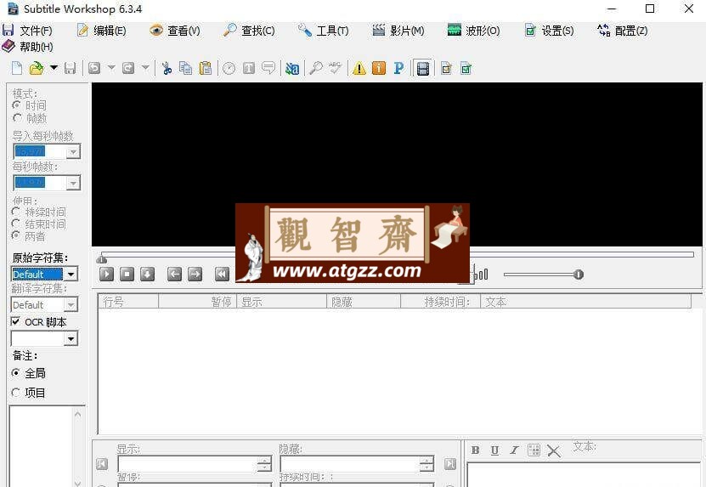Open the 翻译字符集 Default dropdown
Viewport: 706px width, 487px height.
coord(44,305)
